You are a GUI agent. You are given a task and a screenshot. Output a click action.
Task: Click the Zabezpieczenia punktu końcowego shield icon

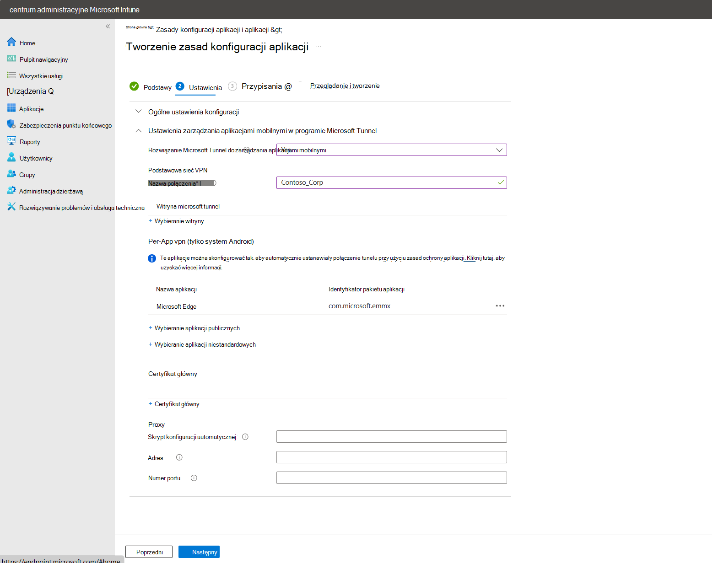(x=11, y=124)
